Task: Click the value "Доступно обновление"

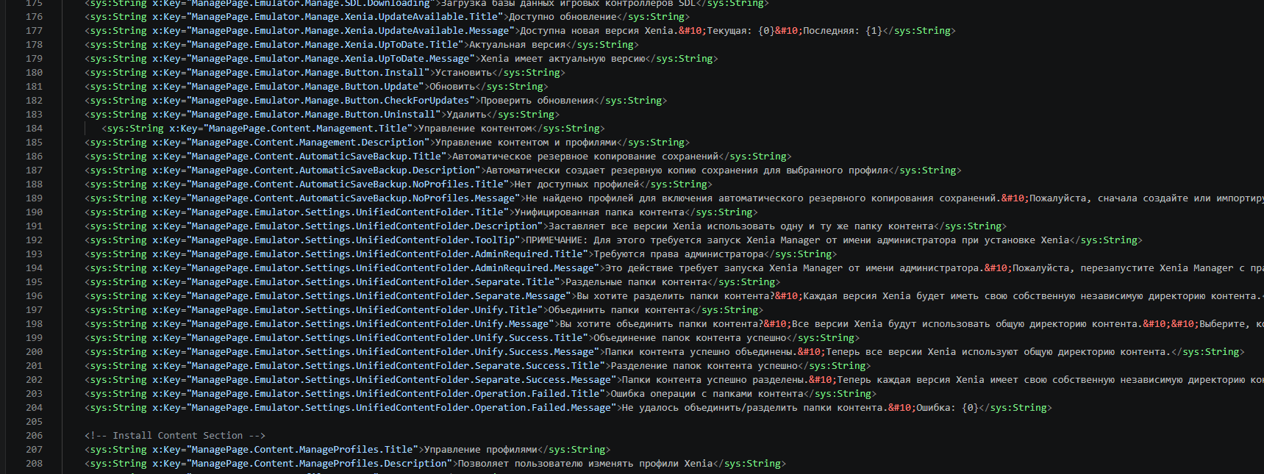Action: click(563, 16)
